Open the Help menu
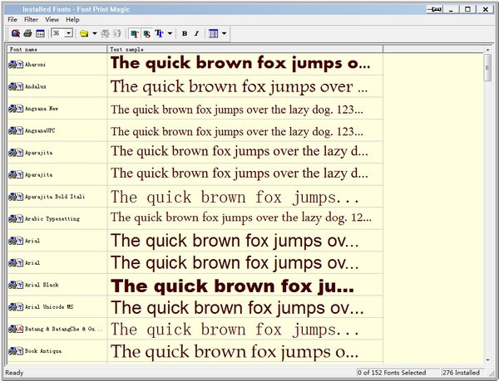 pyautogui.click(x=72, y=20)
